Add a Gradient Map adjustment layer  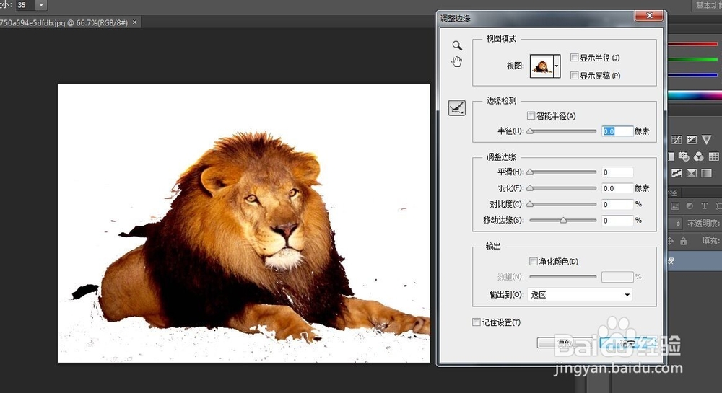point(706,173)
